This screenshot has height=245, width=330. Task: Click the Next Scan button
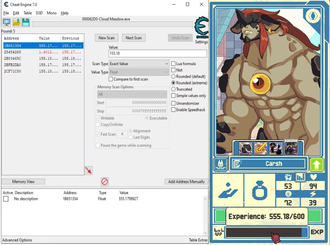pyautogui.click(x=134, y=38)
